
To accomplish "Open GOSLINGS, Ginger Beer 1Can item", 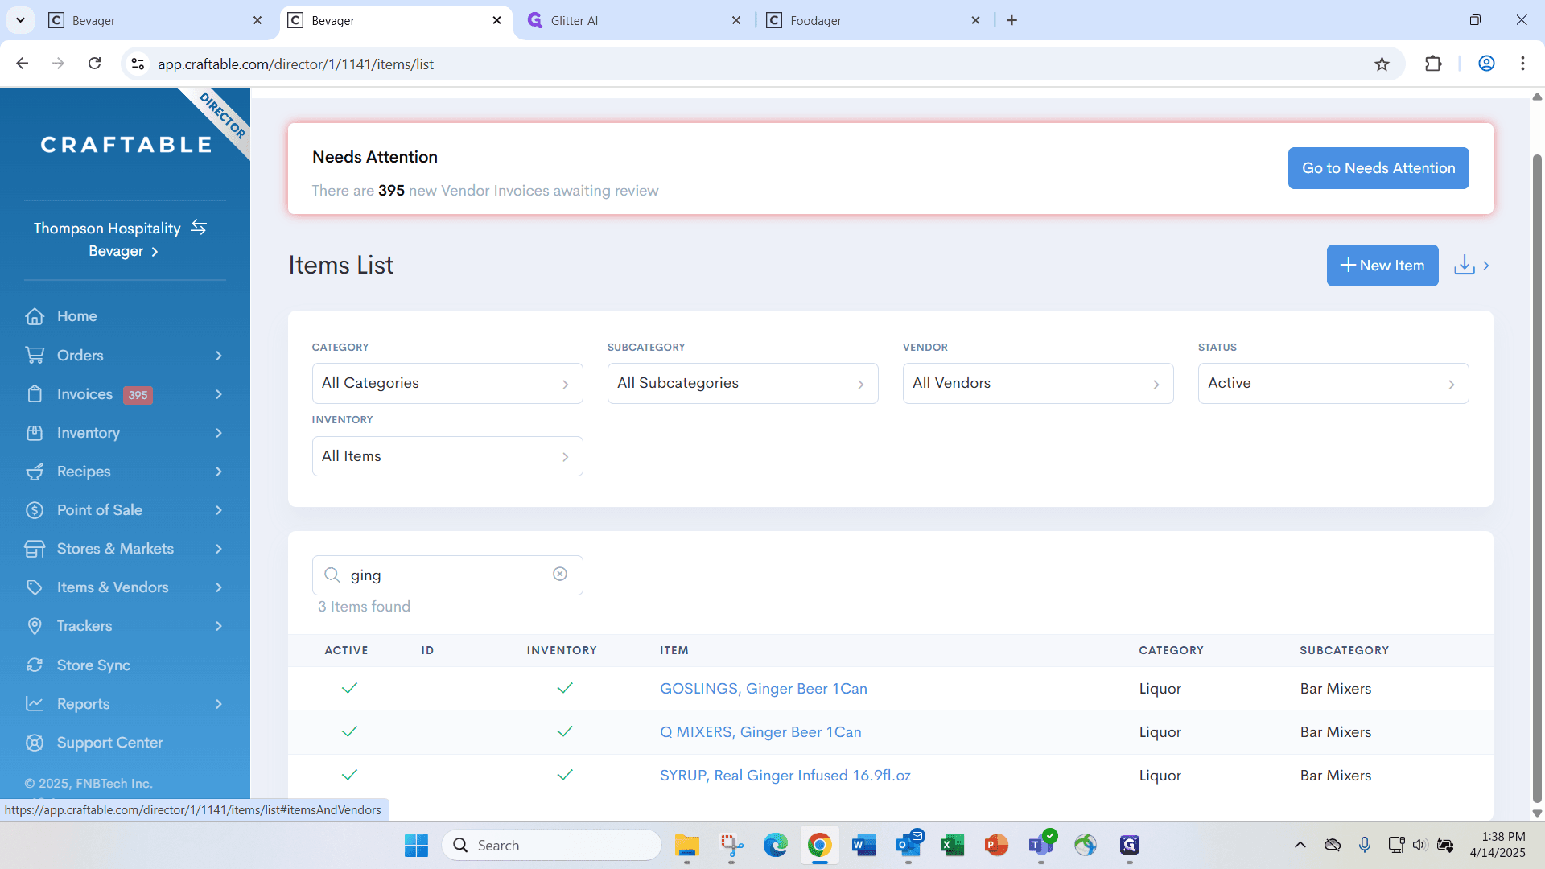I will tap(763, 689).
